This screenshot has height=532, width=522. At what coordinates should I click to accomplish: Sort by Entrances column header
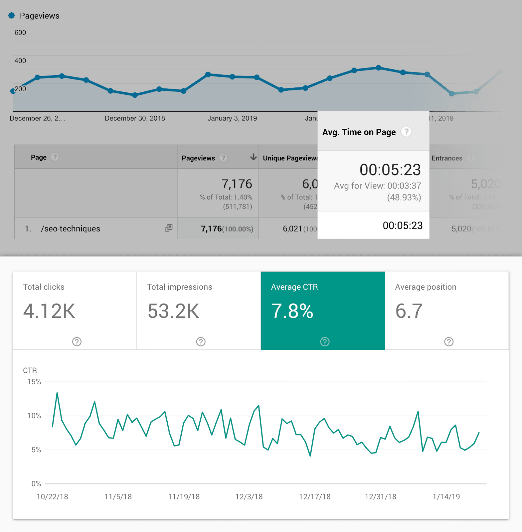tap(447, 158)
